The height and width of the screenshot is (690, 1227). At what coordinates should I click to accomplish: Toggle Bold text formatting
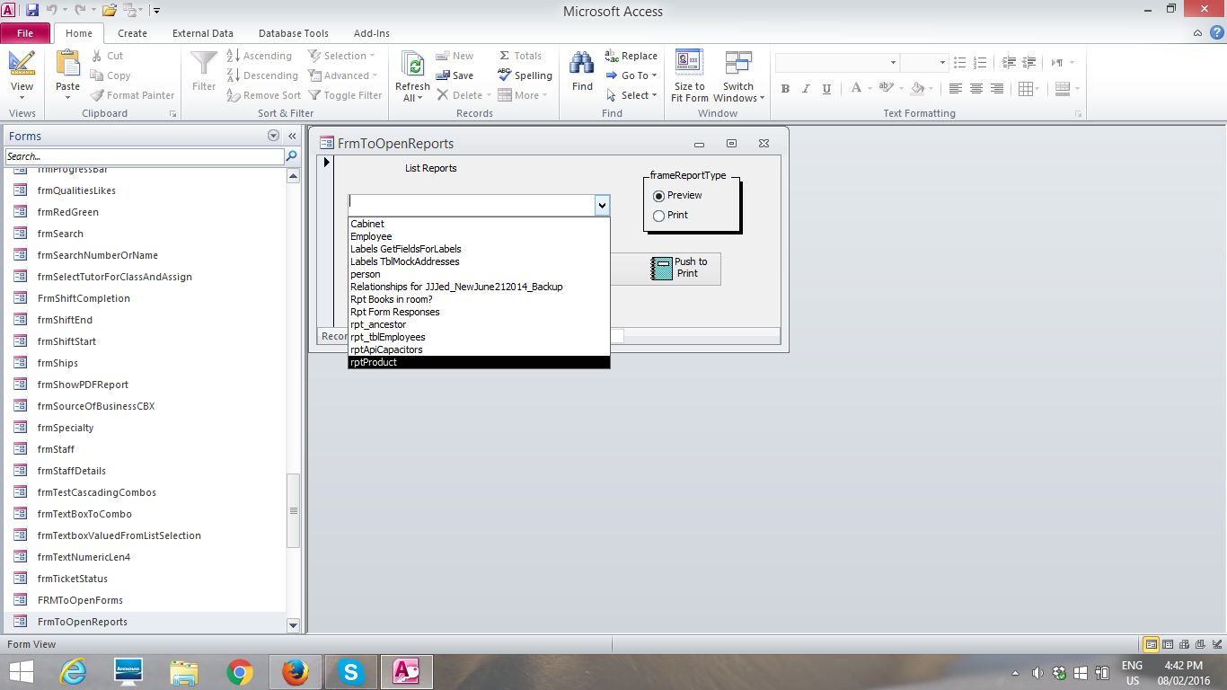[785, 89]
